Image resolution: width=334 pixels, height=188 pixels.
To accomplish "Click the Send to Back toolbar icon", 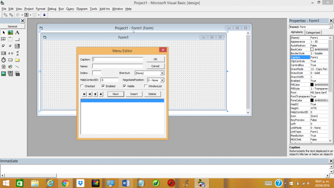I will [x=11, y=15].
